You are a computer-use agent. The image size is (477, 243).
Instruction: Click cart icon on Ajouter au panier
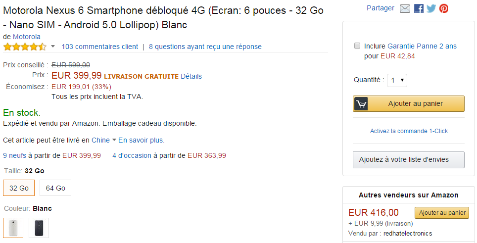pyautogui.click(x=361, y=104)
